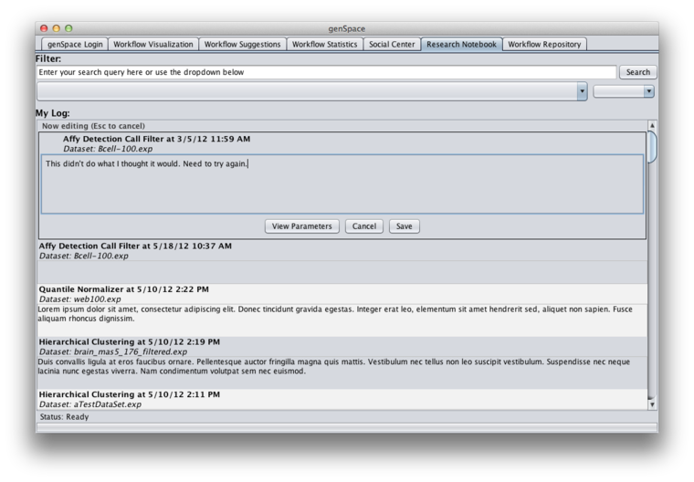Select the Quantile Normalizer log entry

tap(342, 309)
